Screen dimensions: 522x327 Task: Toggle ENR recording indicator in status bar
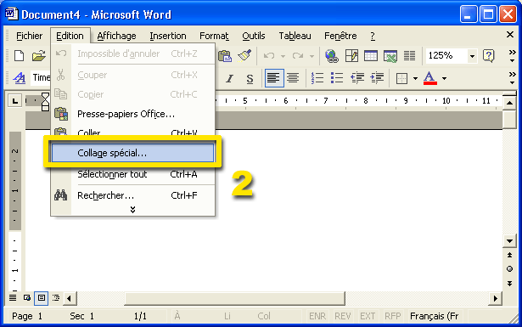[x=317, y=316]
